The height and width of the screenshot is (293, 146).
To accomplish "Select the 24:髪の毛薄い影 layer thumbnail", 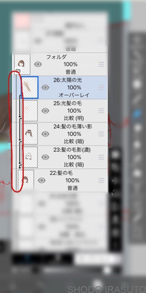I will tap(30, 134).
